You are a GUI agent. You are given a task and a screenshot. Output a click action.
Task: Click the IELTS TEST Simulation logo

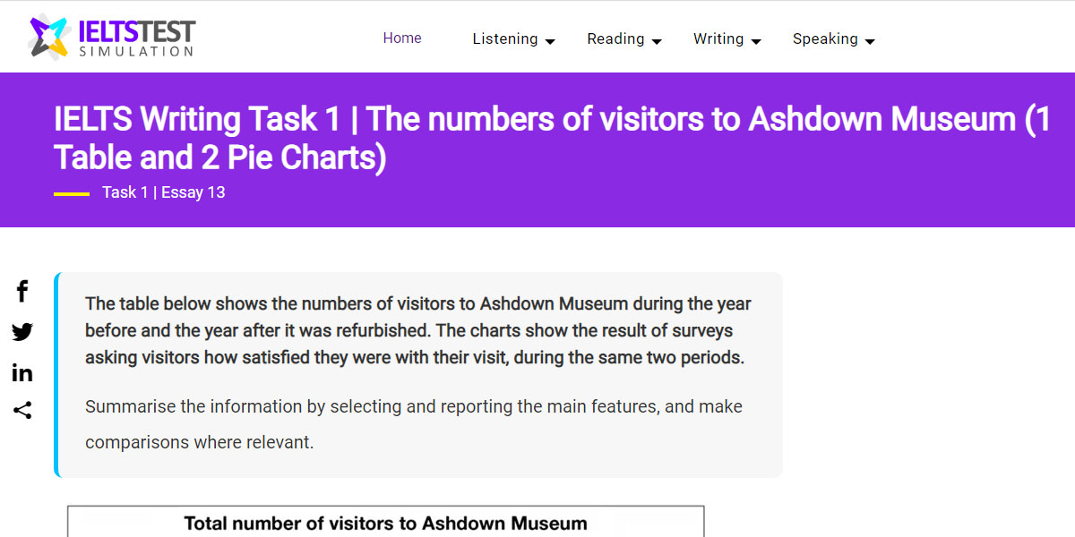107,36
